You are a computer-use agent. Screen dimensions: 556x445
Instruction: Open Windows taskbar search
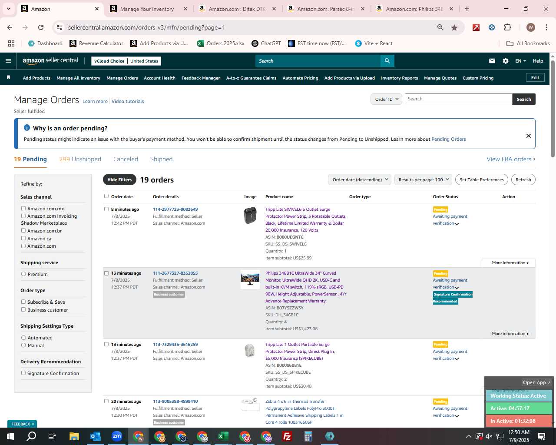(31, 436)
